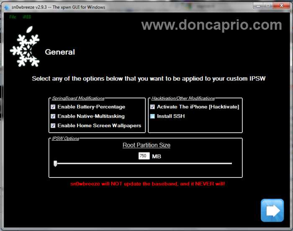Viewport: 293px width, 231px height.
Task: Open the File menu
Action: point(13,17)
